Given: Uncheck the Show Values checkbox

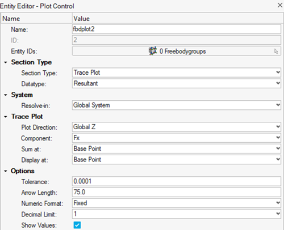Looking at the screenshot, I should click(x=77, y=225).
